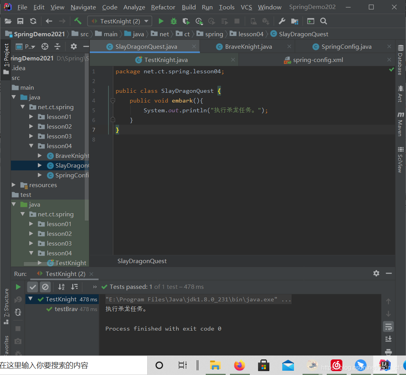Run with coverage shield icon
The height and width of the screenshot is (375, 406).
point(186,21)
